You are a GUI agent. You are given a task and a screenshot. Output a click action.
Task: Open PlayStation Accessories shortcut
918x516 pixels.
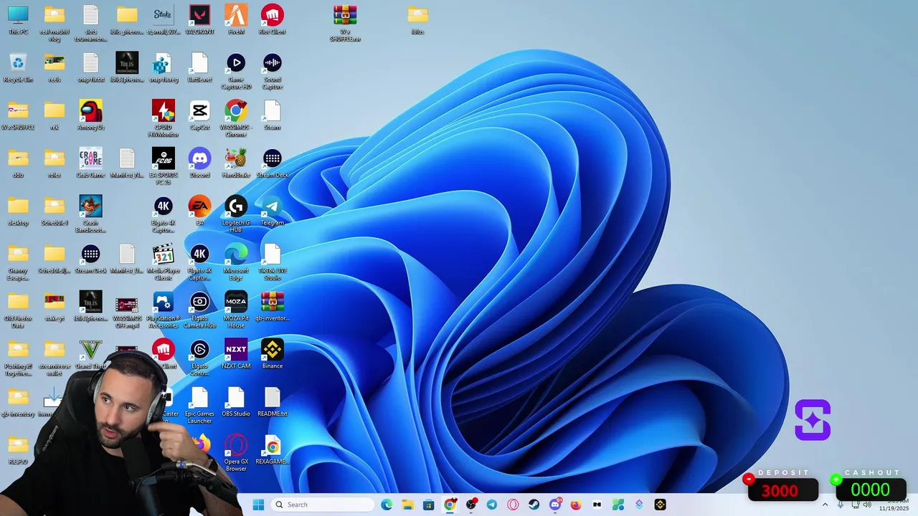click(163, 309)
